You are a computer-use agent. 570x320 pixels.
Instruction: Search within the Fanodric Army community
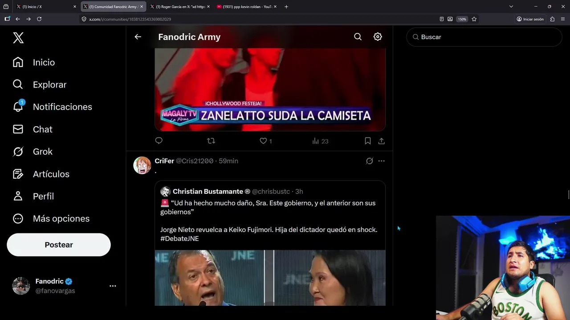point(358,37)
